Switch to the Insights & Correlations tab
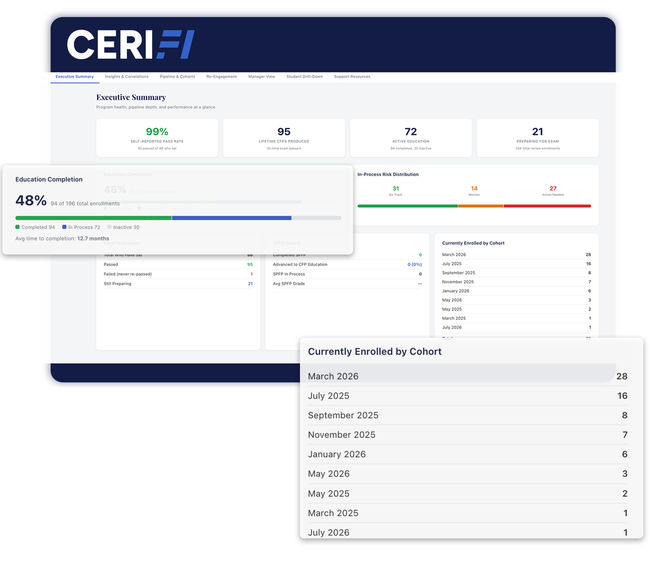The image size is (653, 571). pyautogui.click(x=127, y=77)
